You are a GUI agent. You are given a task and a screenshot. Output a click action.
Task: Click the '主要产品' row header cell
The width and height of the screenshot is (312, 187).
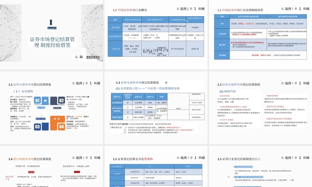(115, 49)
